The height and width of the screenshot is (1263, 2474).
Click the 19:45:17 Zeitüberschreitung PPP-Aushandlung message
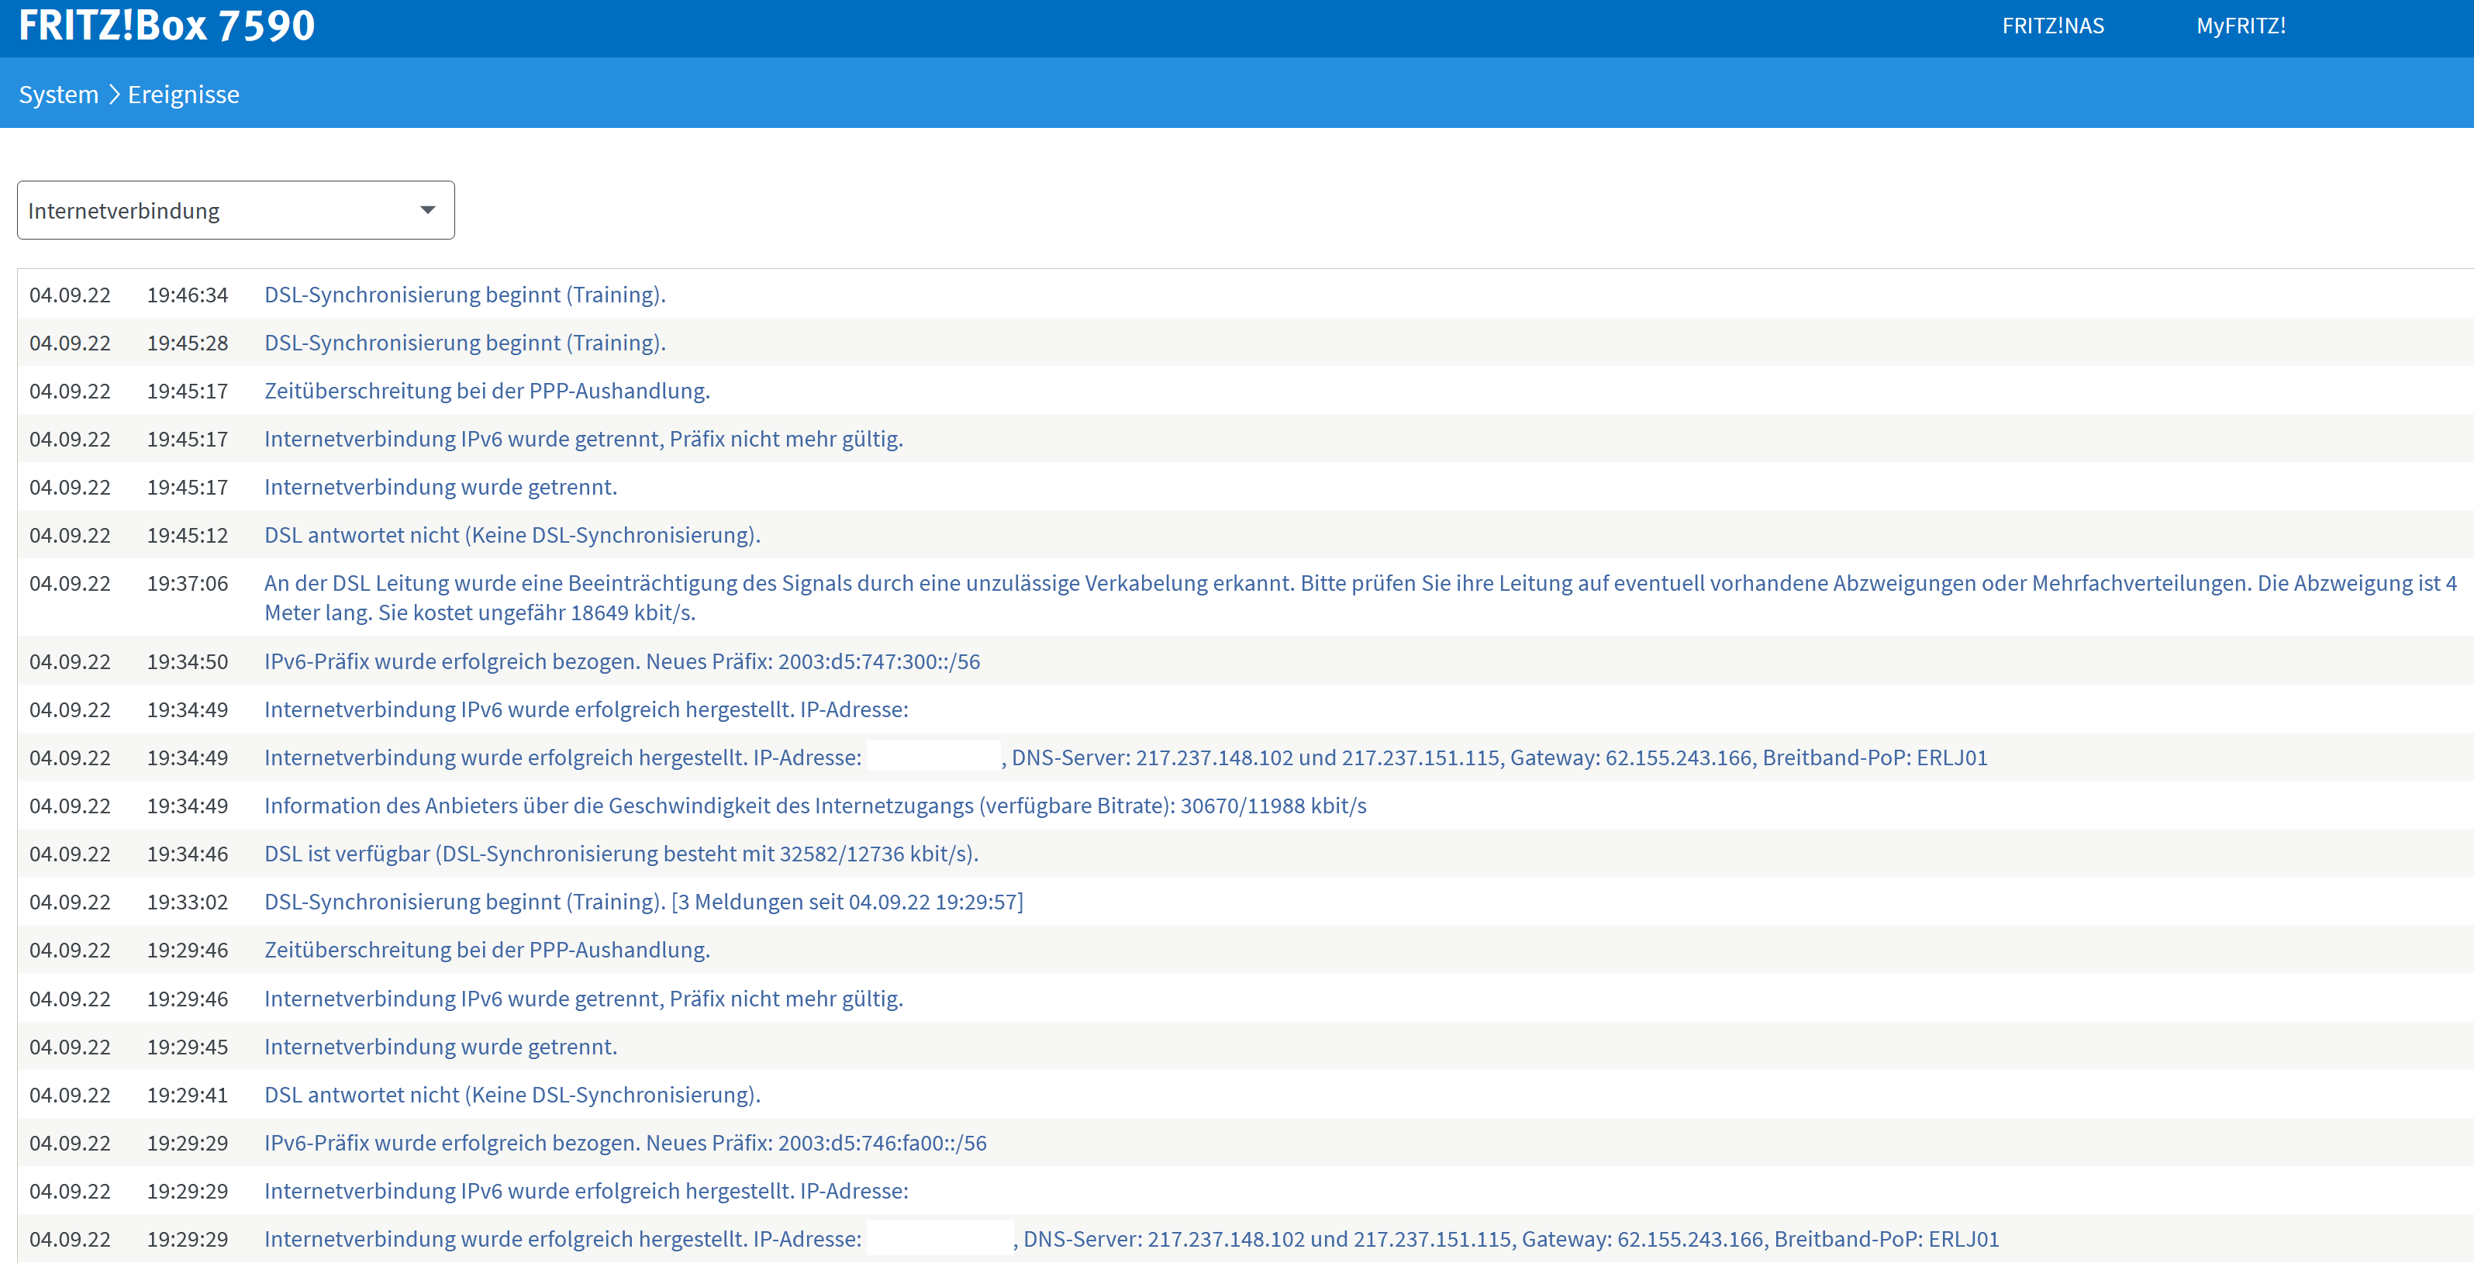tap(487, 391)
